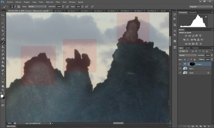
Task: Select the Move tool
Action: click(3, 15)
